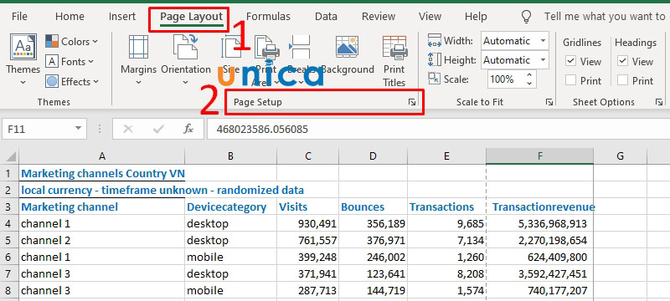
Task: Select column C header
Action: pos(307,156)
